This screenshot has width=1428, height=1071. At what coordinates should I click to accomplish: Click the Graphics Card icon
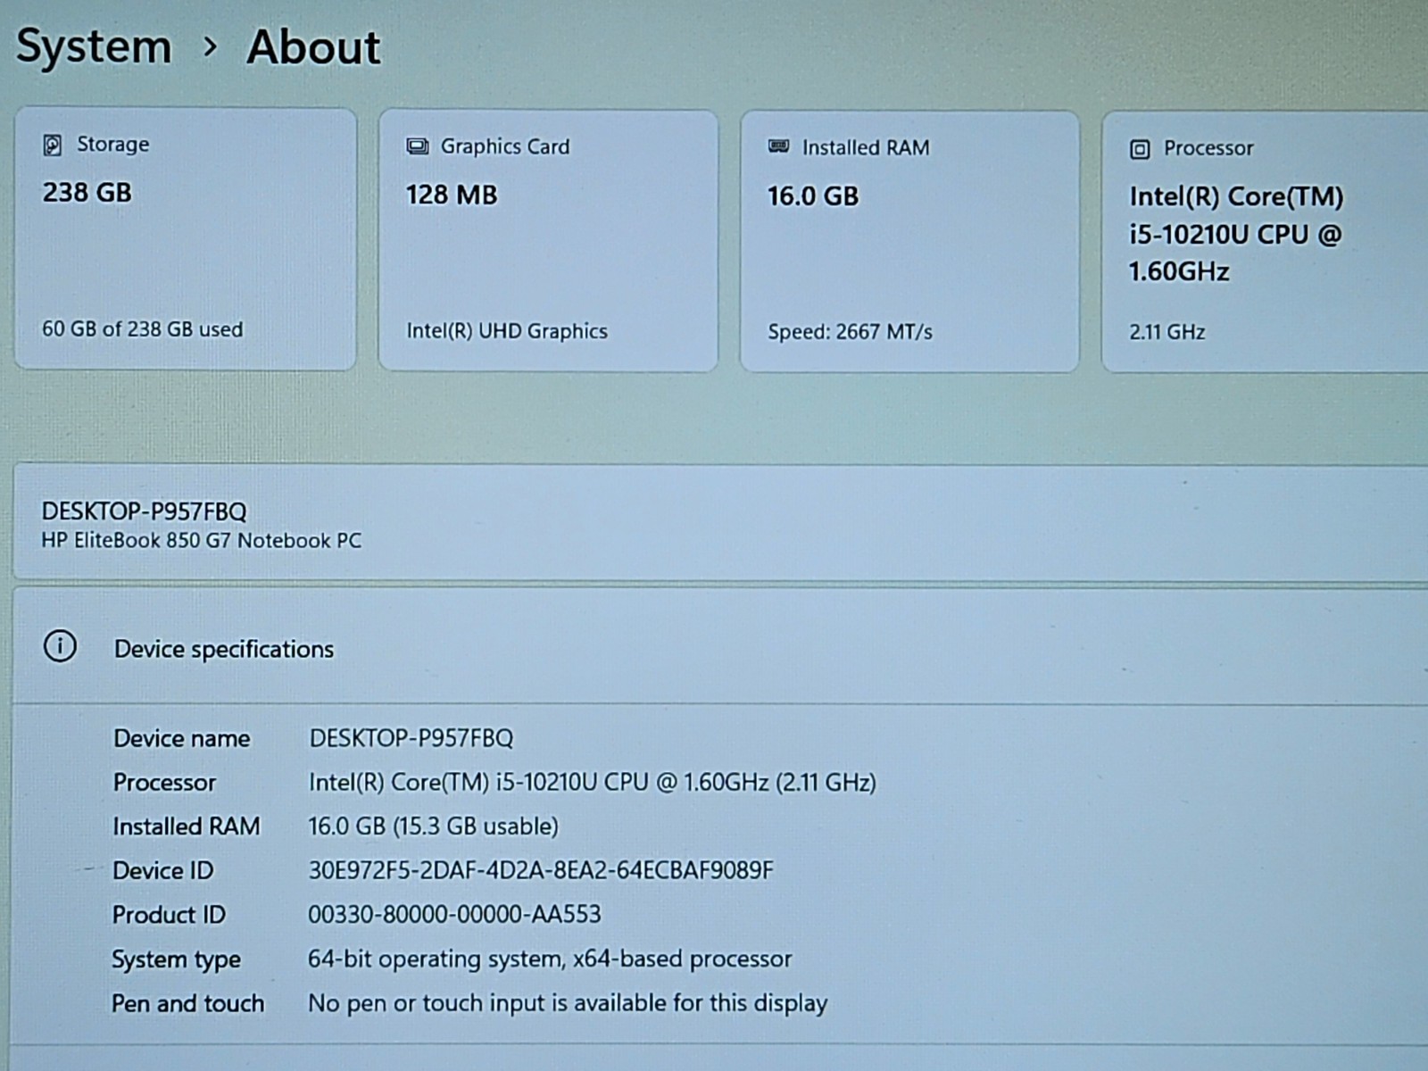[417, 146]
